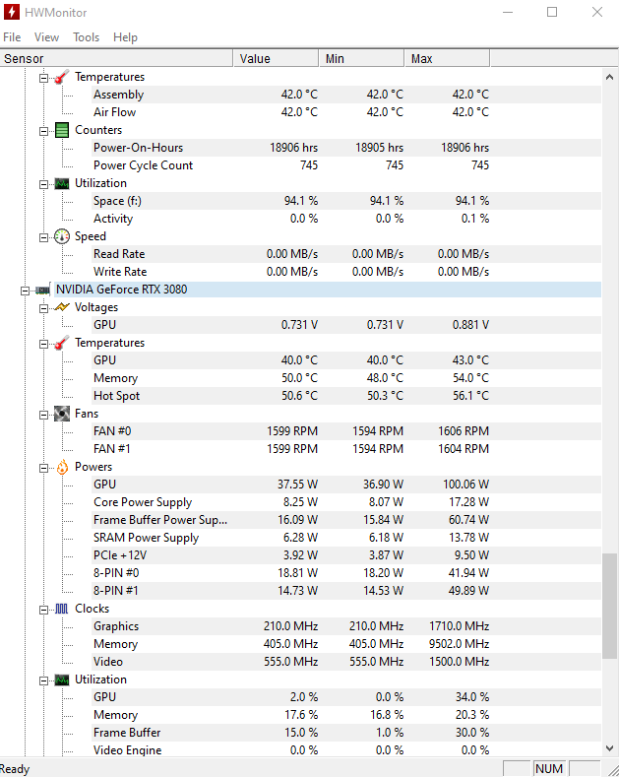The image size is (619, 777).
Task: Click the thermometer icon beside GPU Temperatures
Action: pyautogui.click(x=62, y=343)
